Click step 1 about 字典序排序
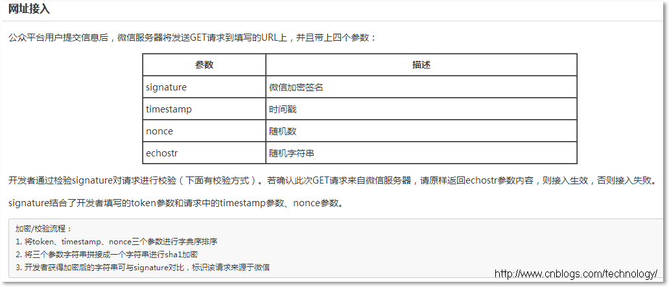669x287 pixels. tap(116, 241)
